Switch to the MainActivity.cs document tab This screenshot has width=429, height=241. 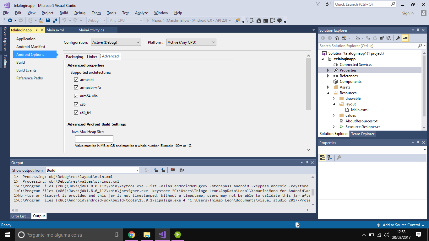pos(91,30)
